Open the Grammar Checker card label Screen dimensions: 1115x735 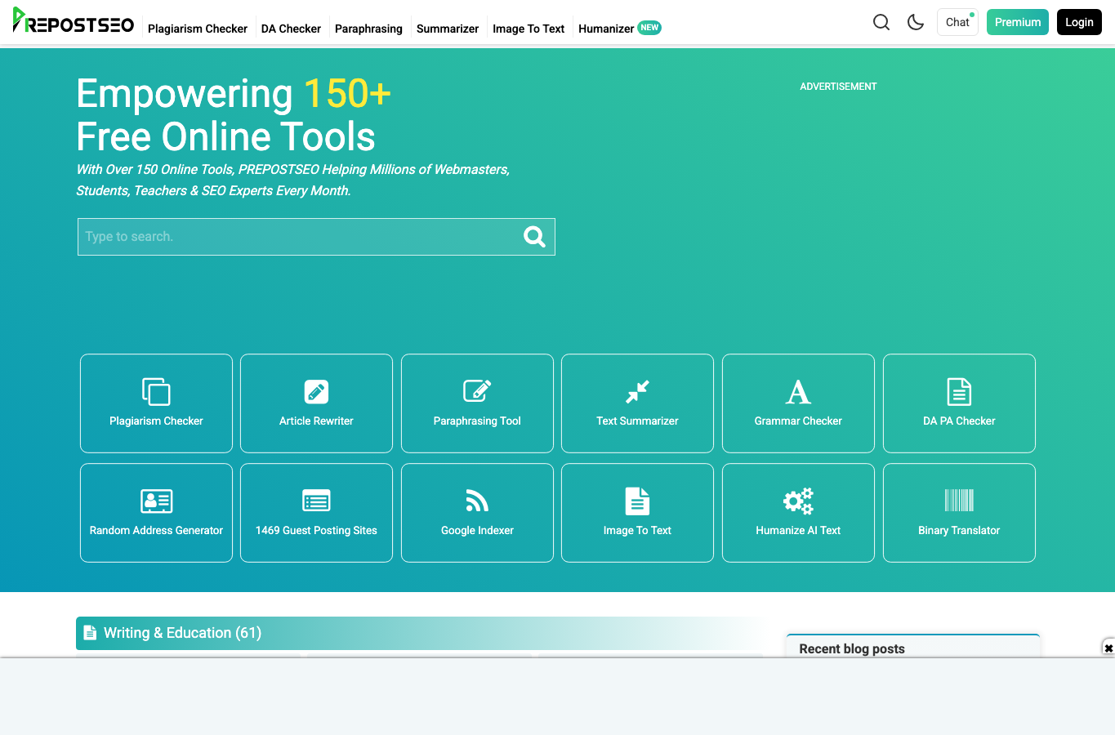798,421
